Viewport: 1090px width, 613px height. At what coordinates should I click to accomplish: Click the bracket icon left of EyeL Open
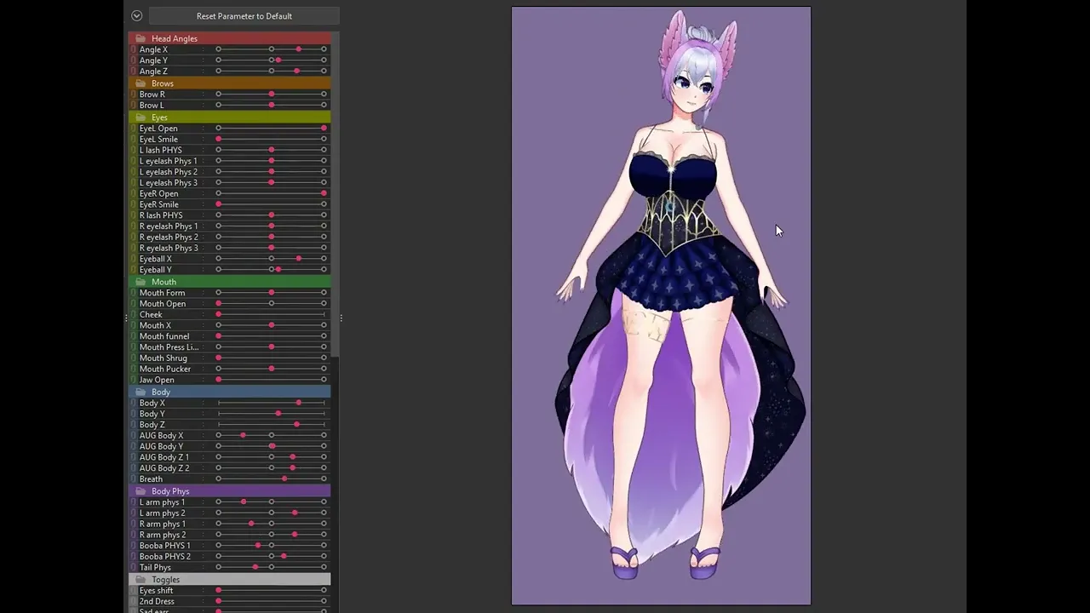click(x=134, y=129)
